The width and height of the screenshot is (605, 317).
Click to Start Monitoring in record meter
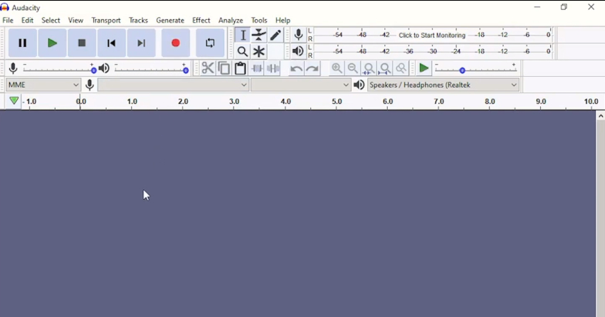tap(432, 35)
